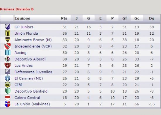Select the Almirante Brown (M) shield icon

[8, 40]
